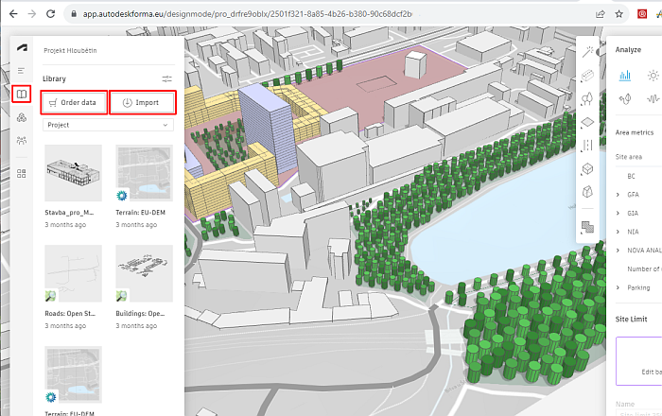This screenshot has height=416, width=662.
Task: Open the Library book icon in sidebar
Action: [21, 95]
